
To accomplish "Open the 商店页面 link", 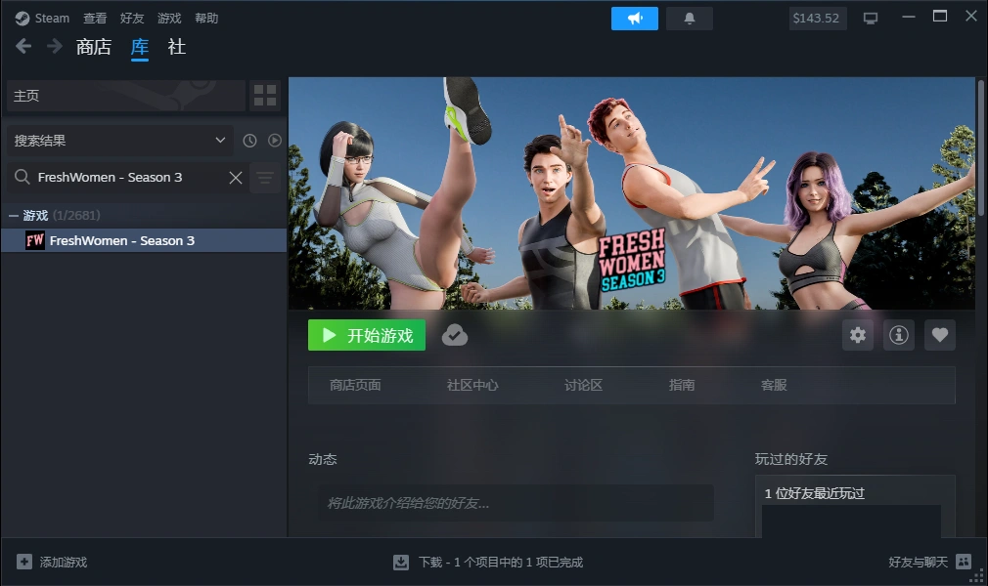I will [x=355, y=385].
